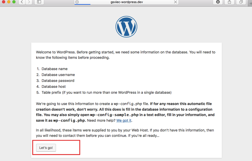Stop loading with the X in the address bar
The height and width of the screenshot is (161, 252).
point(175,2)
